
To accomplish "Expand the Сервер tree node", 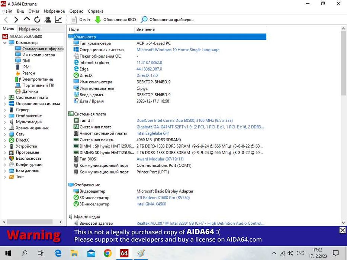I will point(5,110).
